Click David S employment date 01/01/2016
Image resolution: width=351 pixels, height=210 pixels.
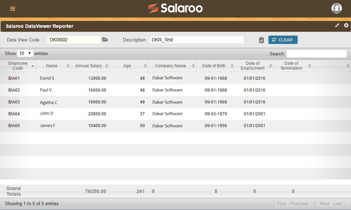point(255,78)
